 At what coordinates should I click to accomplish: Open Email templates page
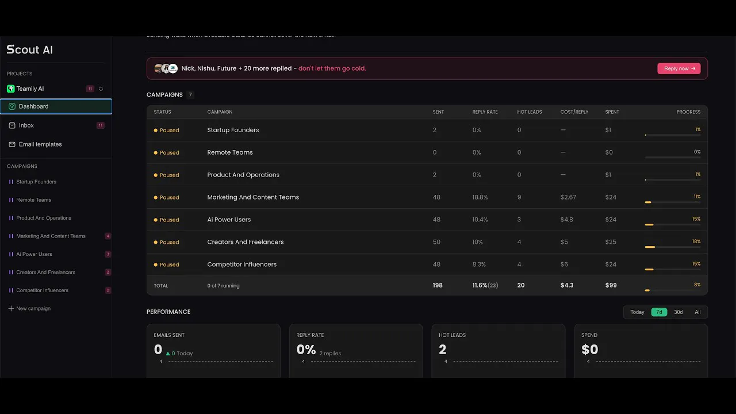pos(56,144)
